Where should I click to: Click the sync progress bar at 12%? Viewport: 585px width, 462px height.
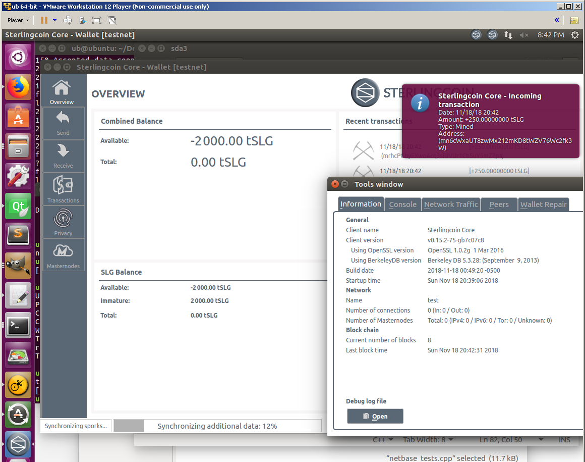(x=217, y=426)
